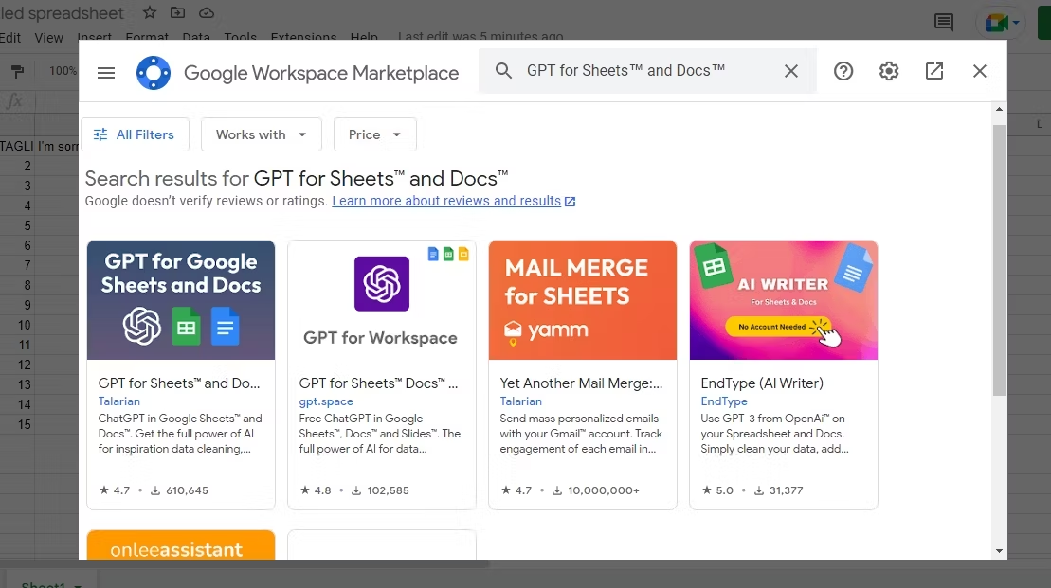The image size is (1051, 588).
Task: Click the Google Workspace Marketplace logo
Action: pyautogui.click(x=154, y=72)
